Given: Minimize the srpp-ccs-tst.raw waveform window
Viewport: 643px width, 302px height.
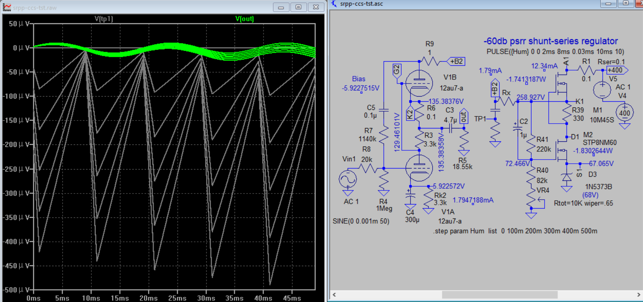Looking at the screenshot, I should click(281, 7).
